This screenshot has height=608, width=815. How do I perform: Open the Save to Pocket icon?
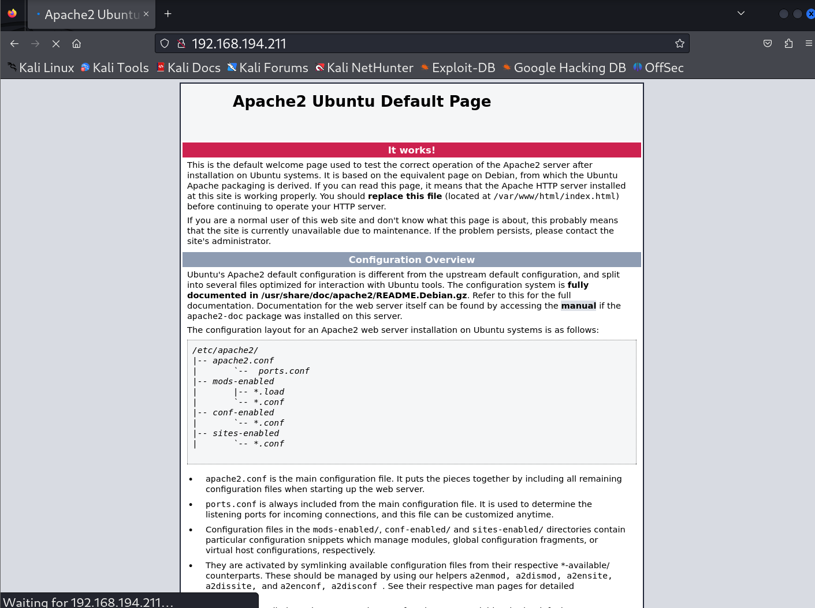pos(768,43)
